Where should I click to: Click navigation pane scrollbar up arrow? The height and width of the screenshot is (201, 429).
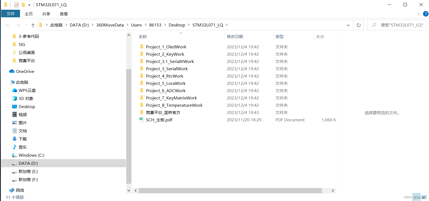(x=129, y=35)
